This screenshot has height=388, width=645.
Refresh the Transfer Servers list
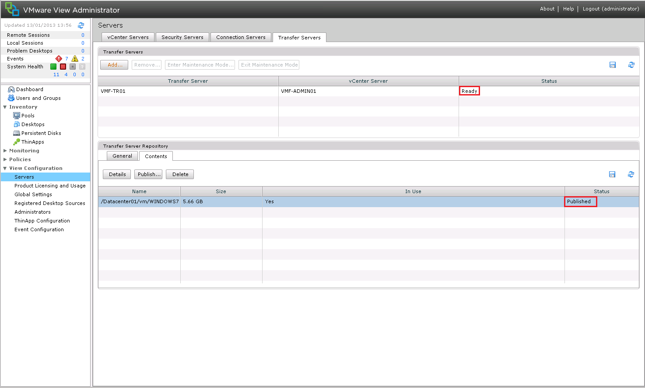[x=631, y=65]
